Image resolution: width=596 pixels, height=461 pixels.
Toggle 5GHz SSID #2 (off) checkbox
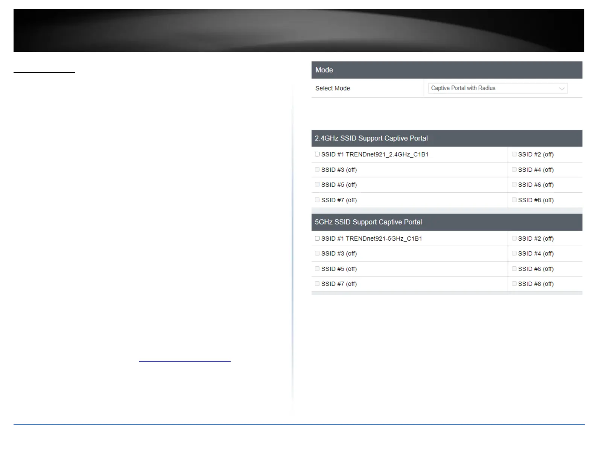pyautogui.click(x=514, y=238)
